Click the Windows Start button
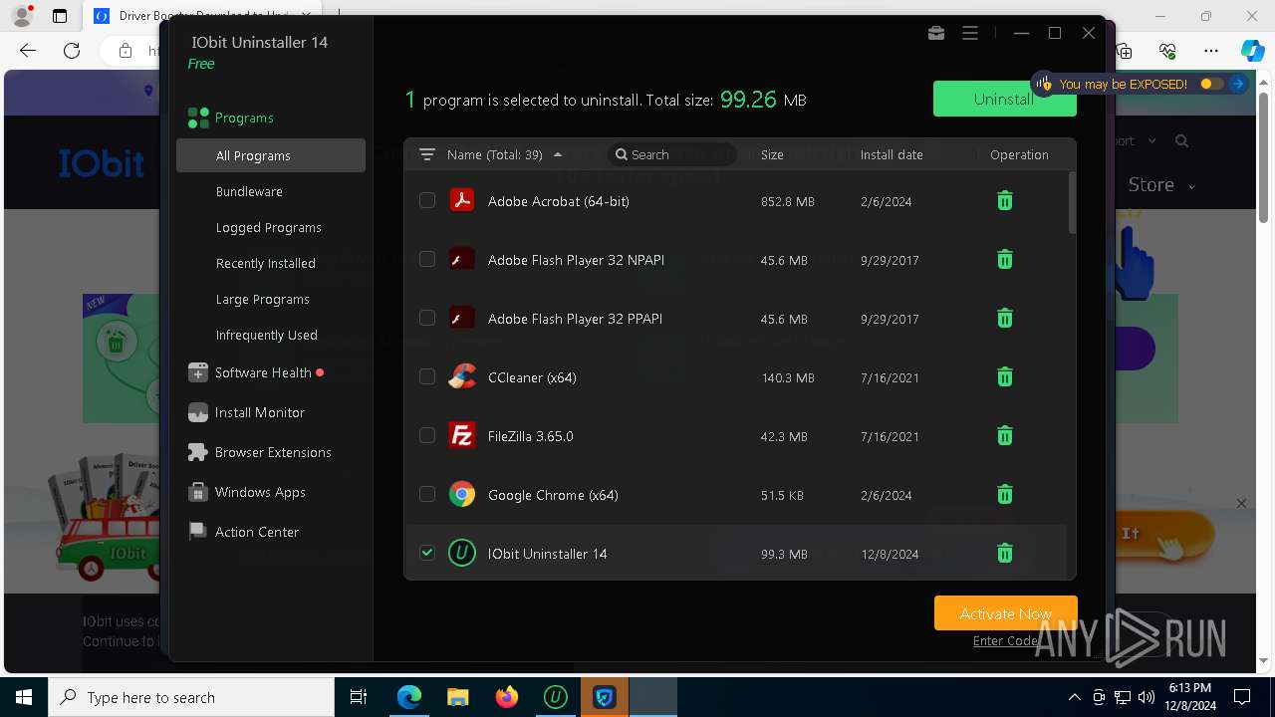 (x=24, y=697)
